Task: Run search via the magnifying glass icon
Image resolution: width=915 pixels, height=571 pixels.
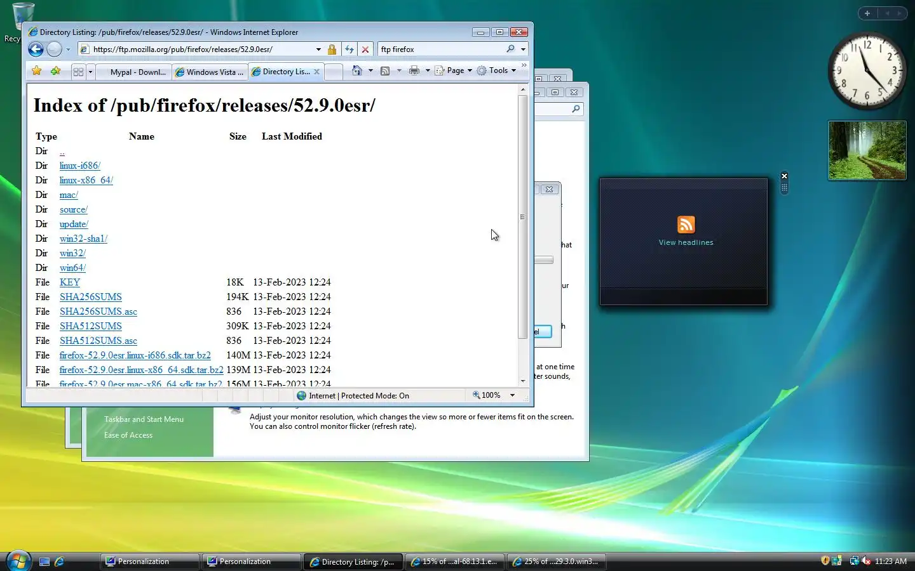Action: pos(511,49)
